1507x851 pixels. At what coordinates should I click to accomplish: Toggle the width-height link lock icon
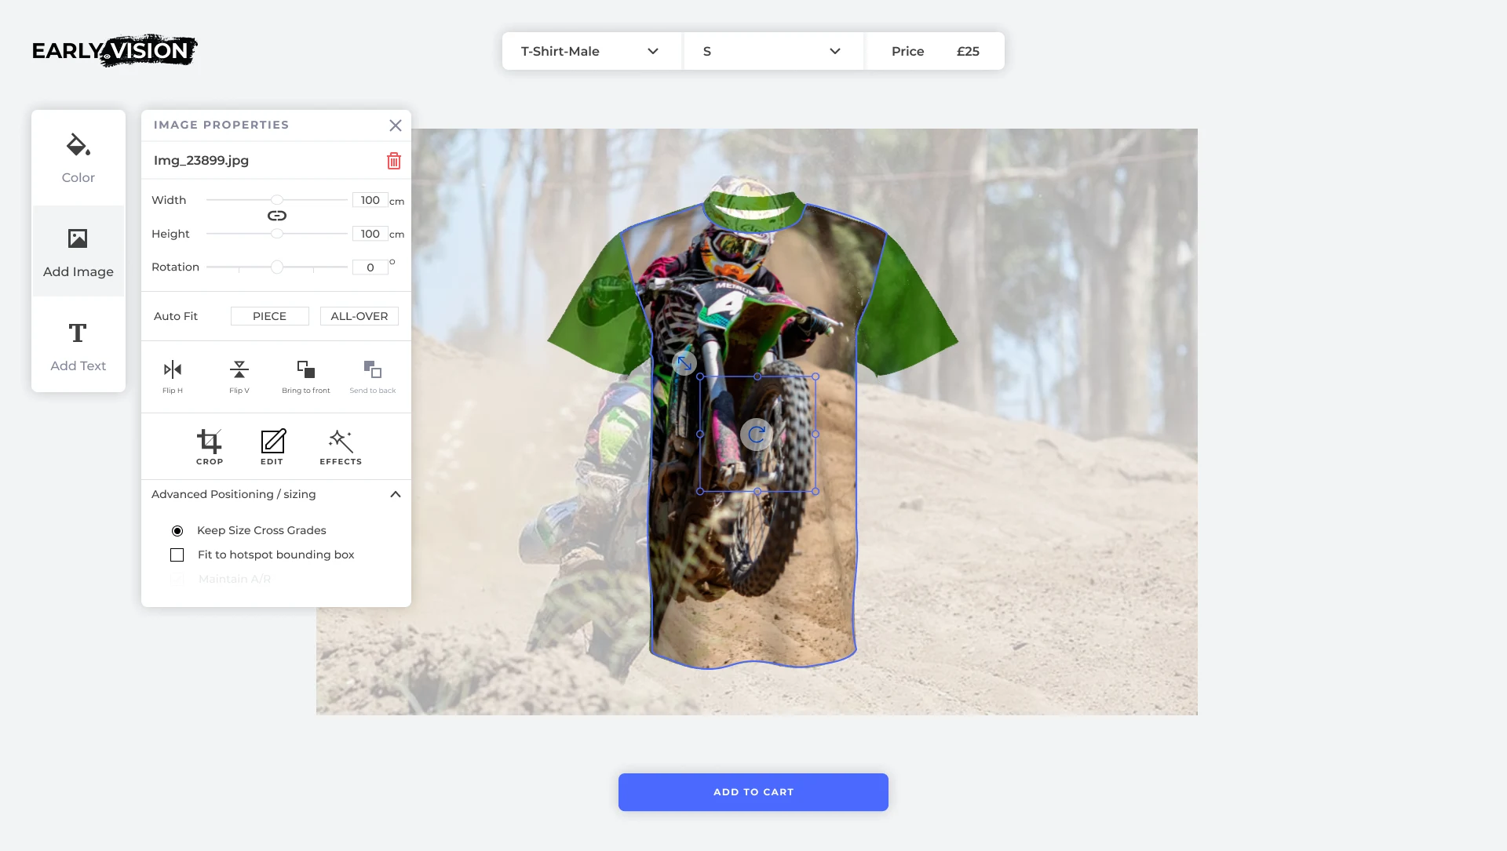tap(277, 216)
